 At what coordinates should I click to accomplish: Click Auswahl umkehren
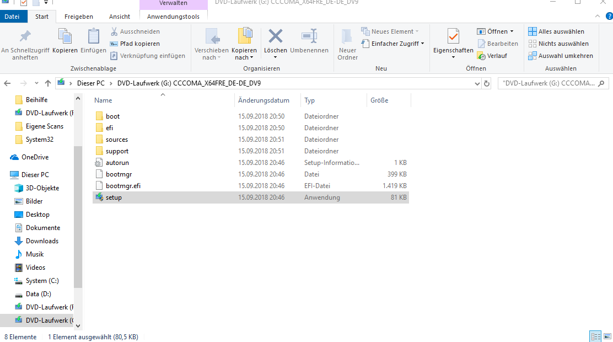tap(561, 56)
